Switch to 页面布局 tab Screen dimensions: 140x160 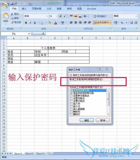pyautogui.click(x=37, y=9)
